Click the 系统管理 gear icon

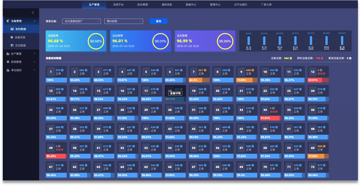(x=8, y=62)
